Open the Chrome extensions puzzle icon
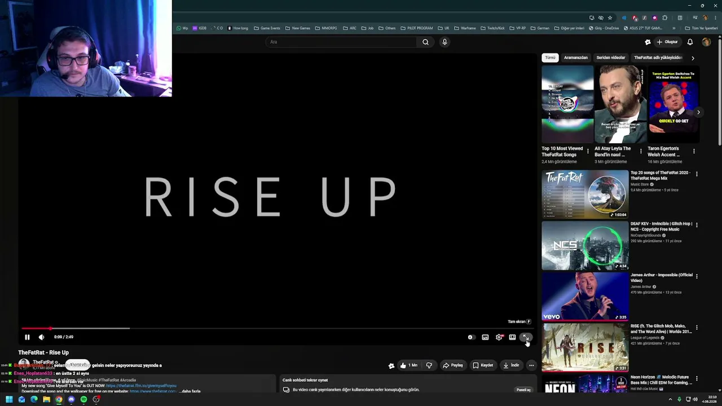The width and height of the screenshot is (722, 406). pyautogui.click(x=664, y=17)
